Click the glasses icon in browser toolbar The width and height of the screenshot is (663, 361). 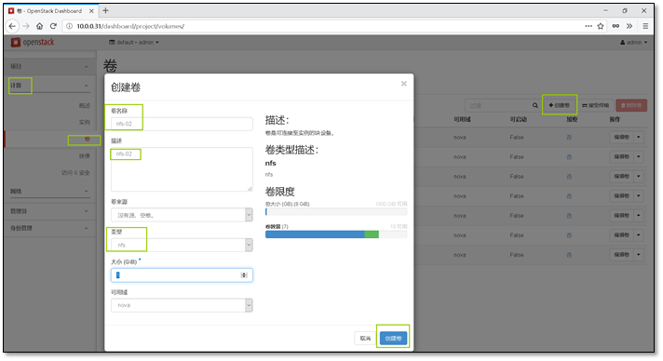click(616, 26)
